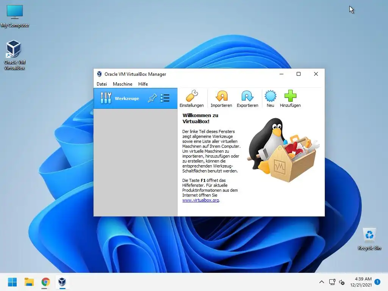
Task: Toggle the pin icon beside Werkzeuge
Action: click(152, 98)
